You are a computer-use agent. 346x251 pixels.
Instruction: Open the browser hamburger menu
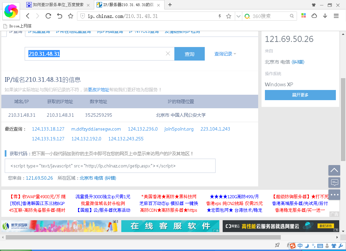click(x=336, y=16)
